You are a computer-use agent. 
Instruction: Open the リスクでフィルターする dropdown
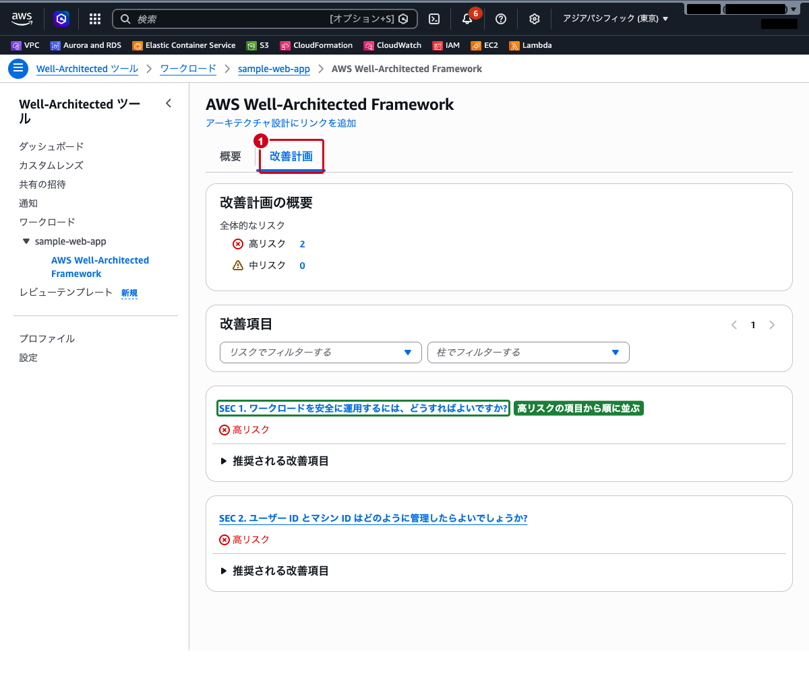pyautogui.click(x=321, y=353)
